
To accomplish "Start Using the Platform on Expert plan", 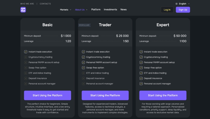I will (163, 95).
